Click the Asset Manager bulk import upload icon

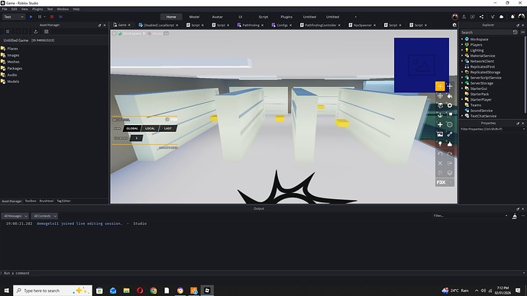click(36, 31)
